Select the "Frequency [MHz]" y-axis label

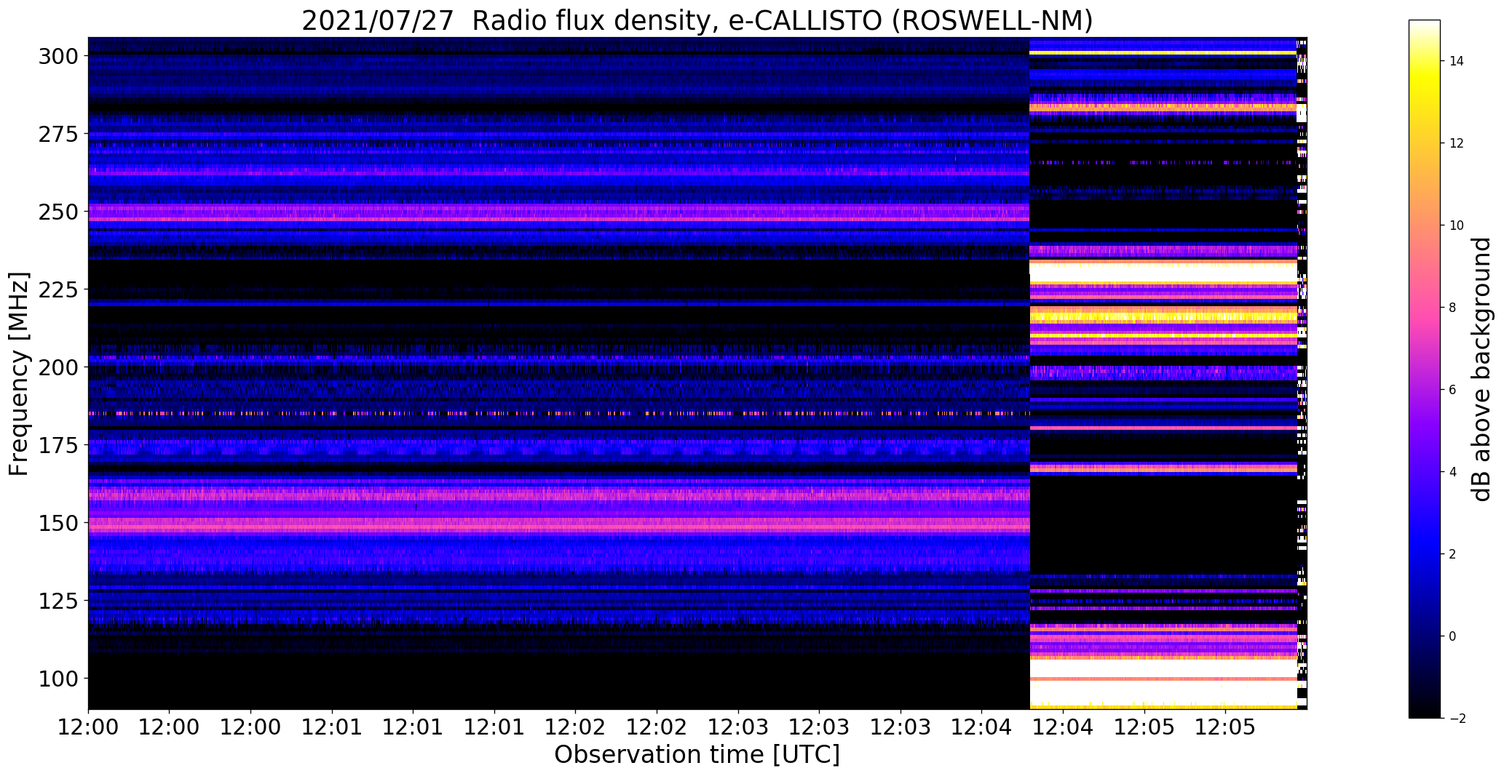(19, 374)
